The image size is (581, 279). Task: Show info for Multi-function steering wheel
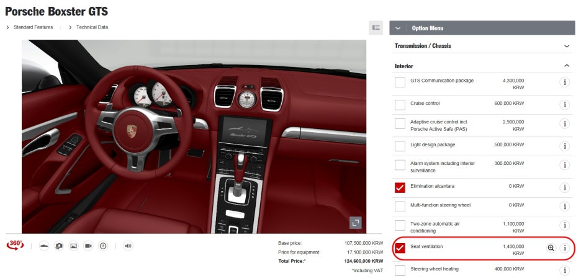564,206
